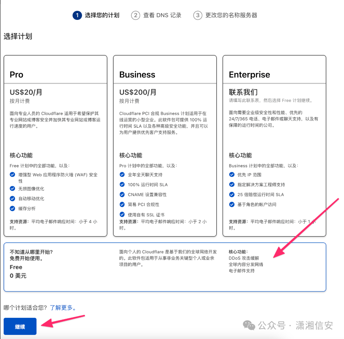Open the 了解更多 link
The width and height of the screenshot is (344, 339).
click(x=63, y=308)
